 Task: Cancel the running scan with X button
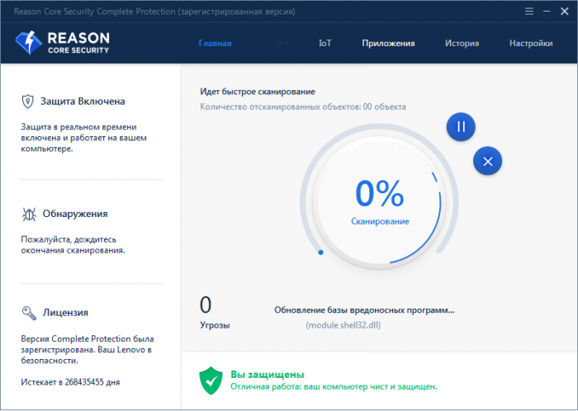488,161
